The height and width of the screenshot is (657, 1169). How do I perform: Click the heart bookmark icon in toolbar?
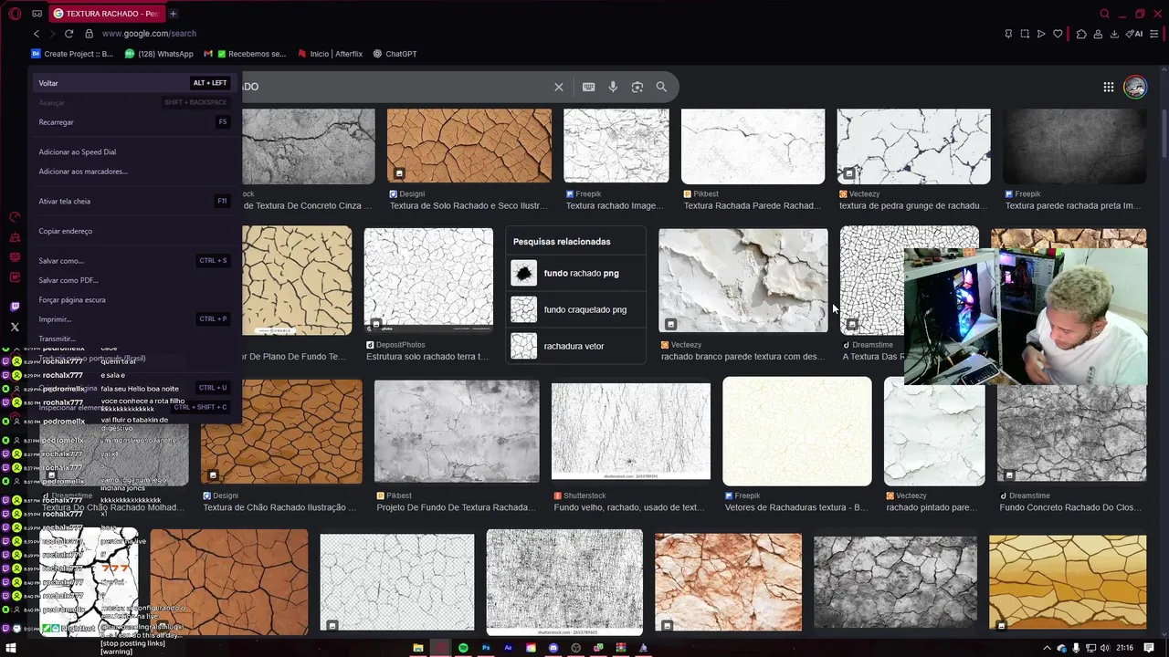(x=1058, y=34)
